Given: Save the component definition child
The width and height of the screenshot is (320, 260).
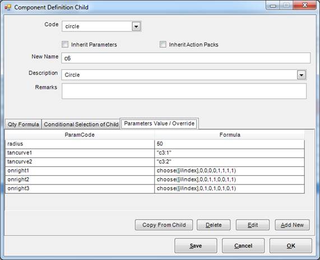Looking at the screenshot, I should pyautogui.click(x=196, y=246).
